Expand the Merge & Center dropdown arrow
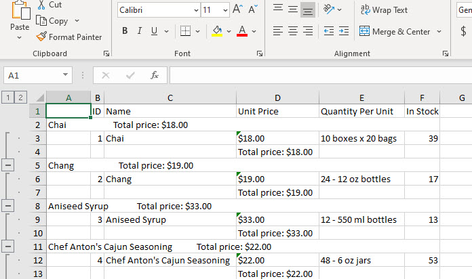The image size is (472, 279). click(x=439, y=32)
